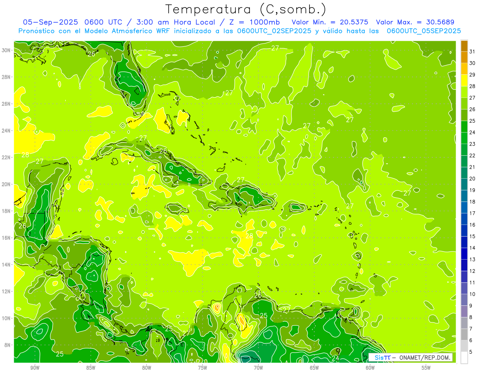The height and width of the screenshot is (373, 483).
Task: Click the colorbar label "31"
Action: pos(472,52)
